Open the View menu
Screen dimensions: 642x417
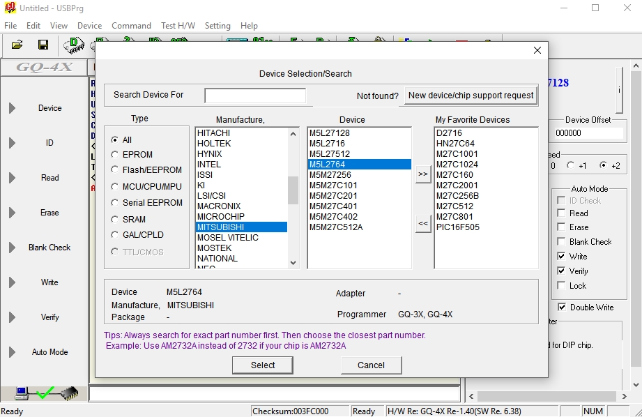pyautogui.click(x=59, y=25)
